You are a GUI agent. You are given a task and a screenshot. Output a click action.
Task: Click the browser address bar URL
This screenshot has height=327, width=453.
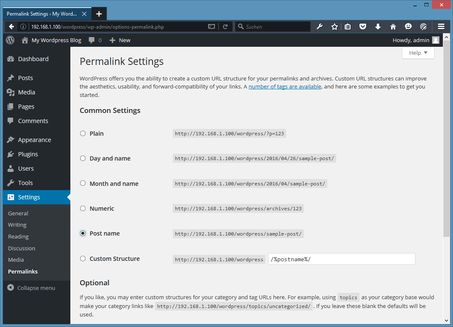pos(98,27)
